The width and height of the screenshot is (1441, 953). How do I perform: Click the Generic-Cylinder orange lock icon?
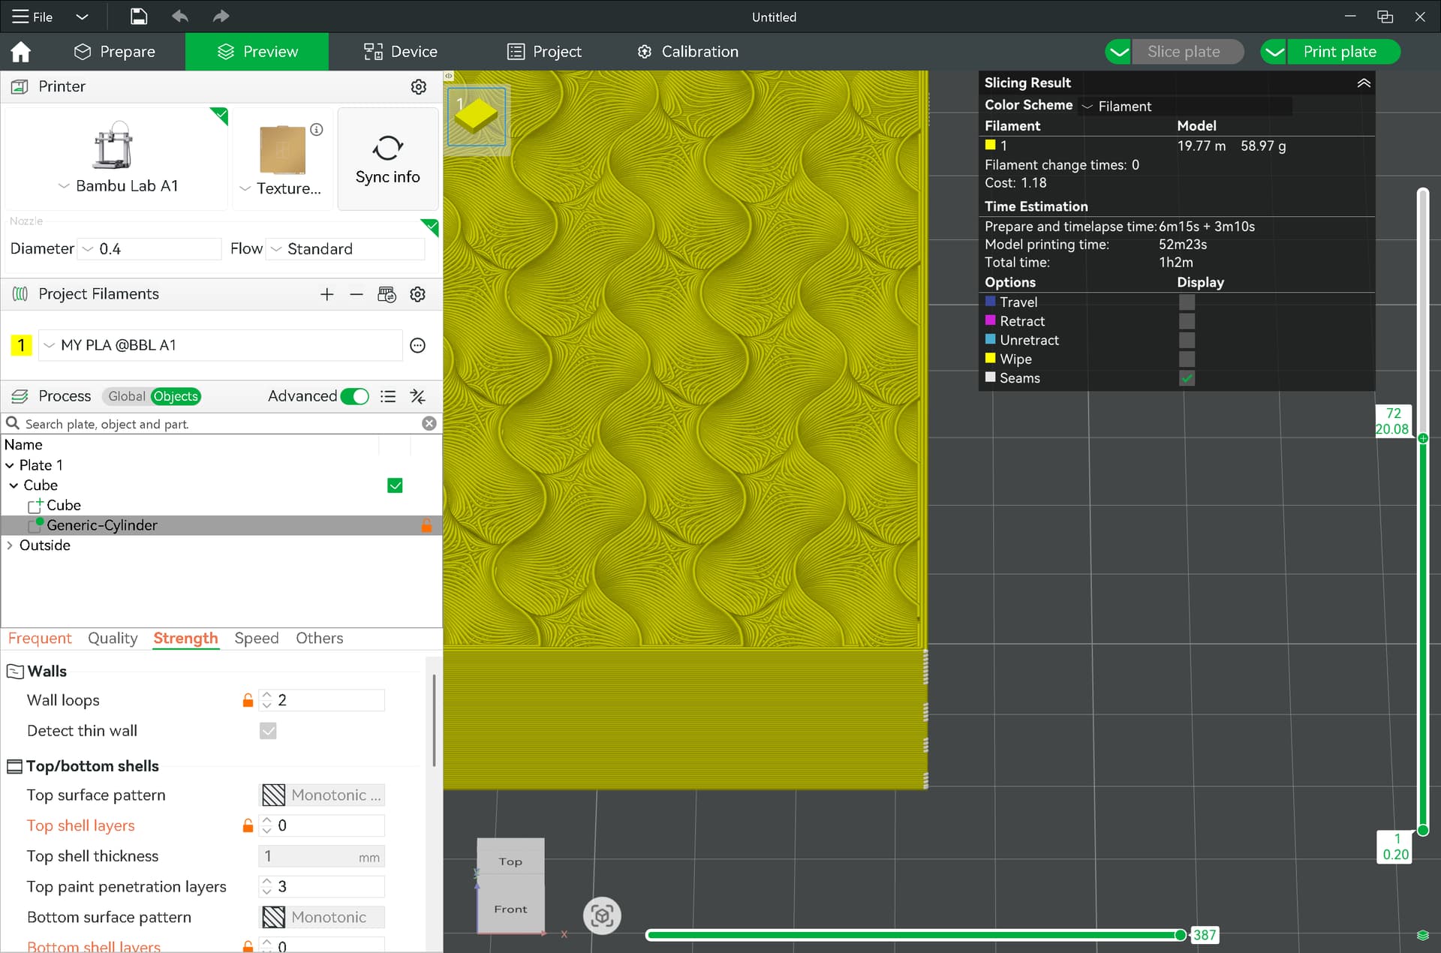(x=426, y=525)
